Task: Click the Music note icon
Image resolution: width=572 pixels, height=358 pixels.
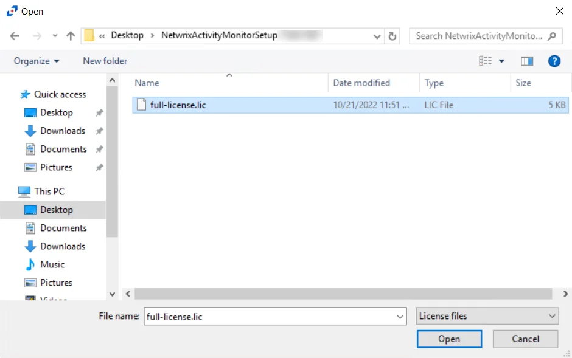Action: [x=30, y=264]
